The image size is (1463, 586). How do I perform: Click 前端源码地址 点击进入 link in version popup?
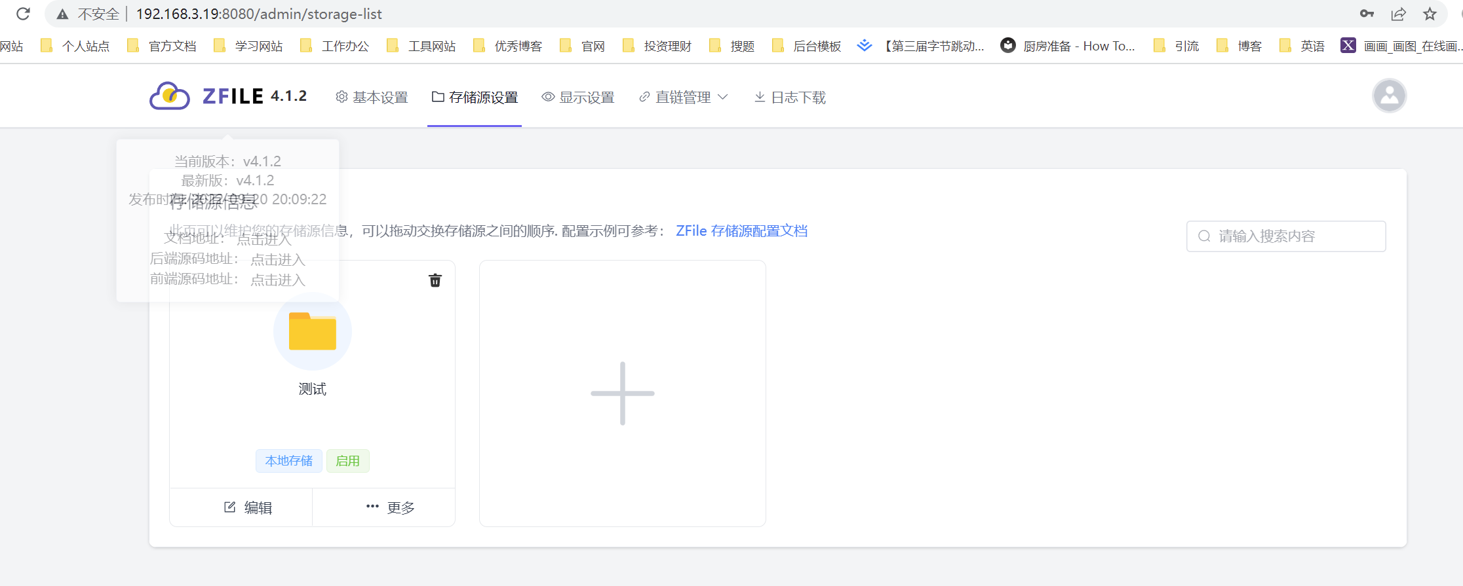pyautogui.click(x=278, y=280)
